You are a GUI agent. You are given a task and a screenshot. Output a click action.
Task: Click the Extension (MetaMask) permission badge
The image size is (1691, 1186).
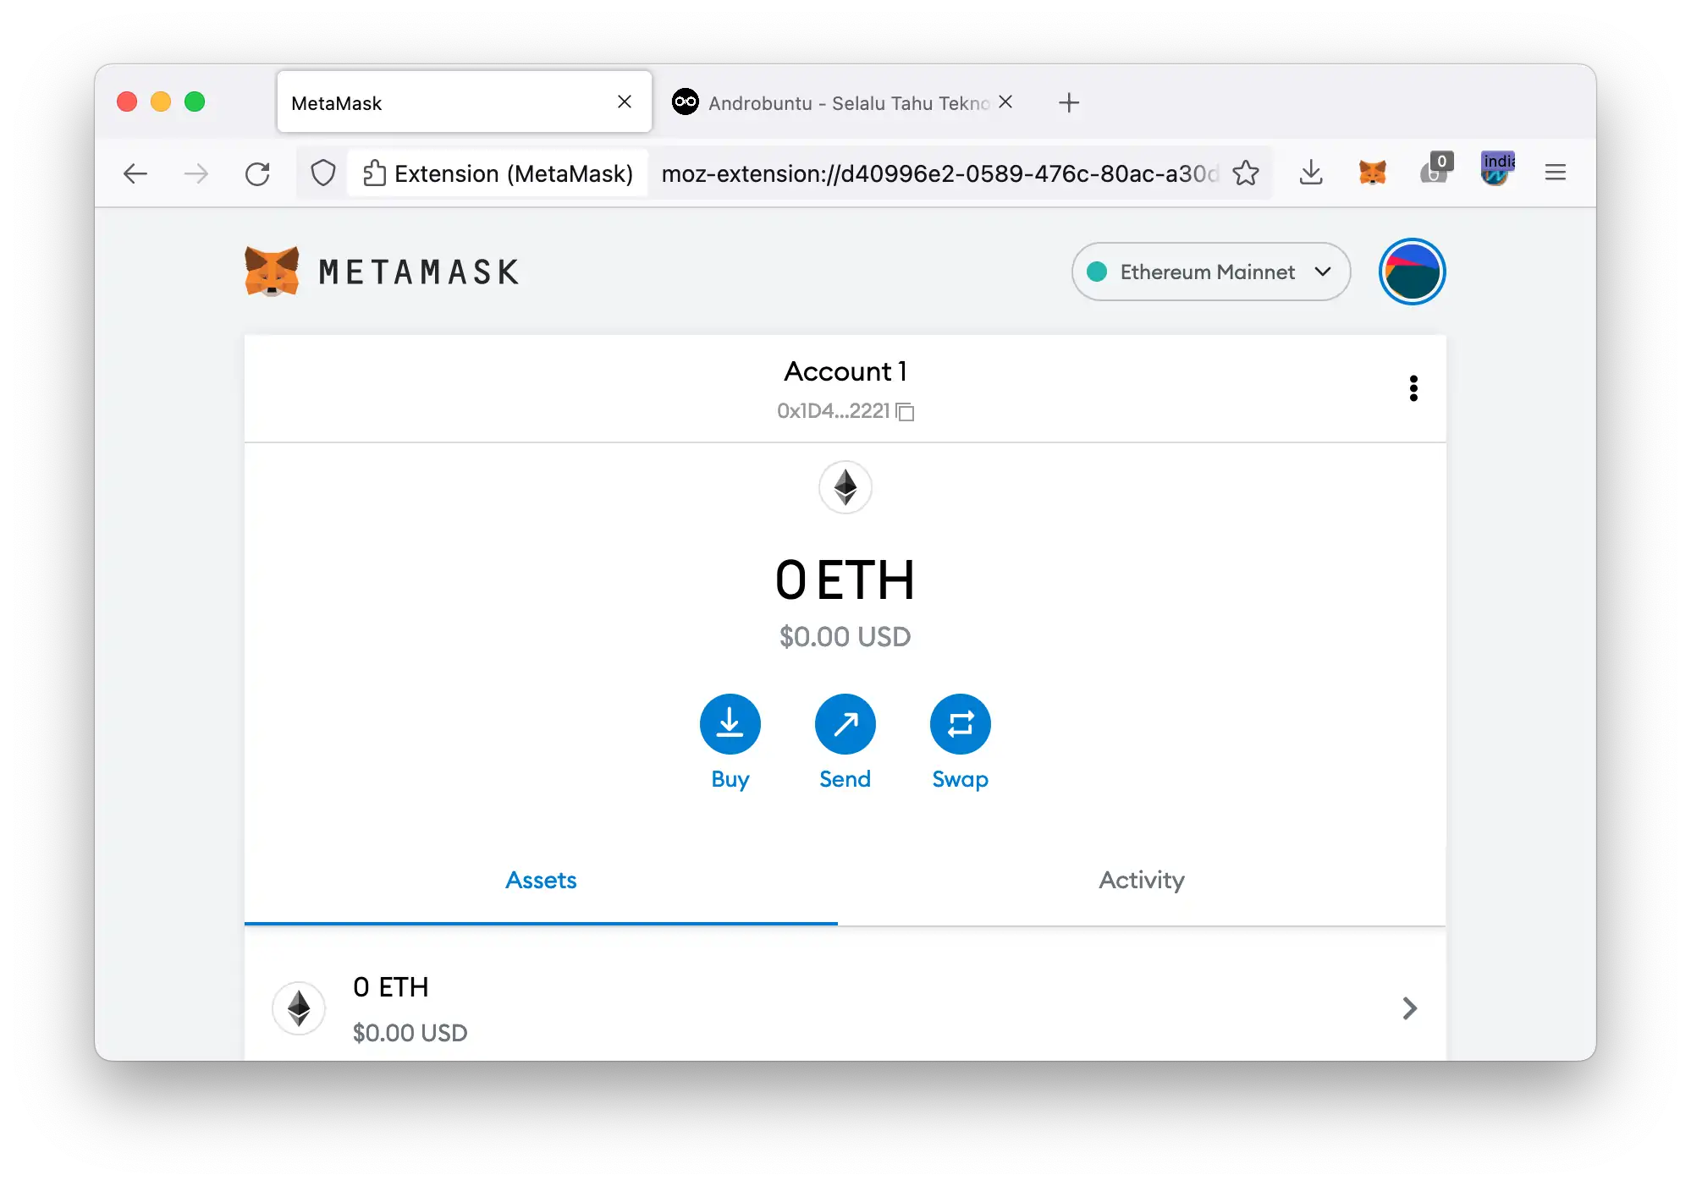point(498,173)
